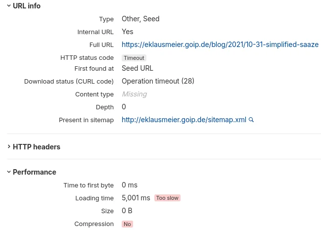Open the sitemap.xml link
The width and height of the screenshot is (321, 230).
coord(184,120)
